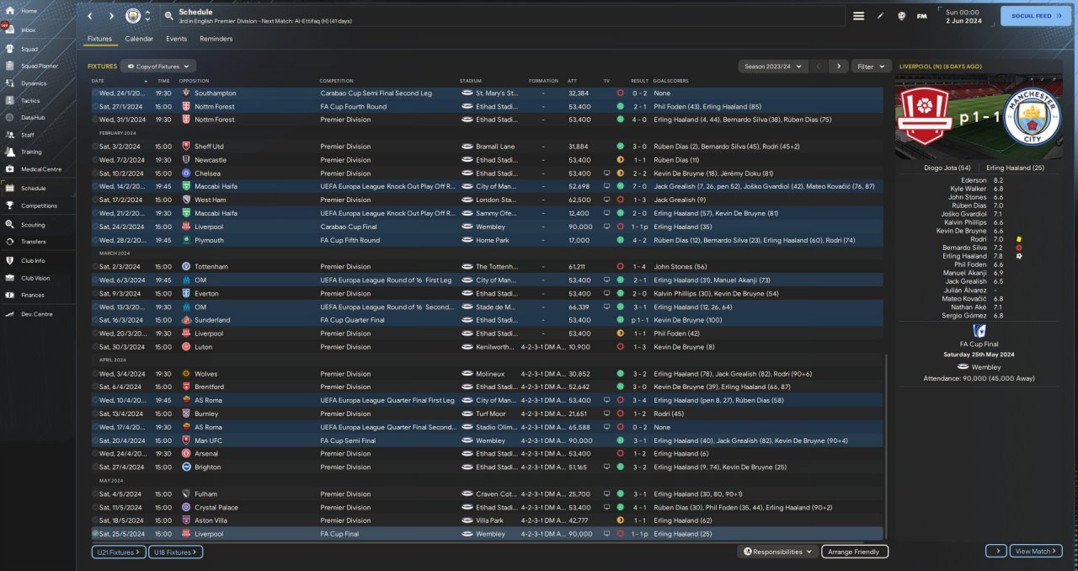Open the Medical Centre

tap(40, 169)
